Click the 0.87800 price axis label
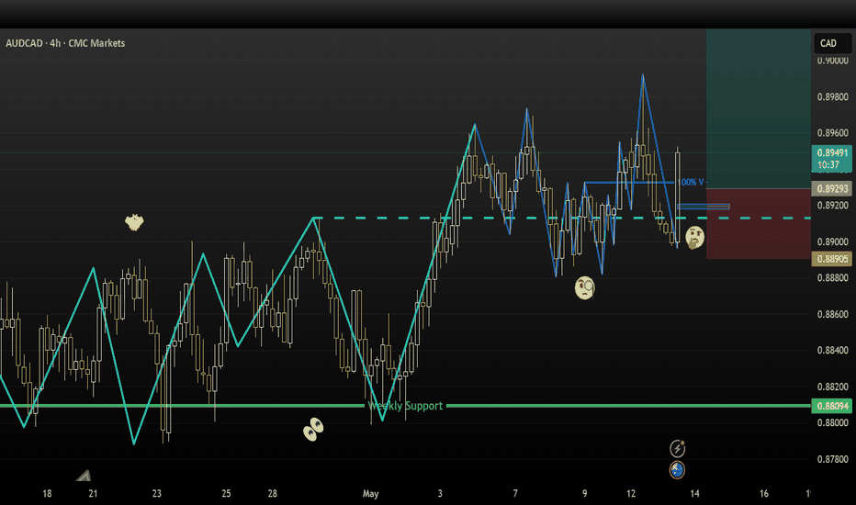The width and height of the screenshot is (856, 505). pos(832,459)
